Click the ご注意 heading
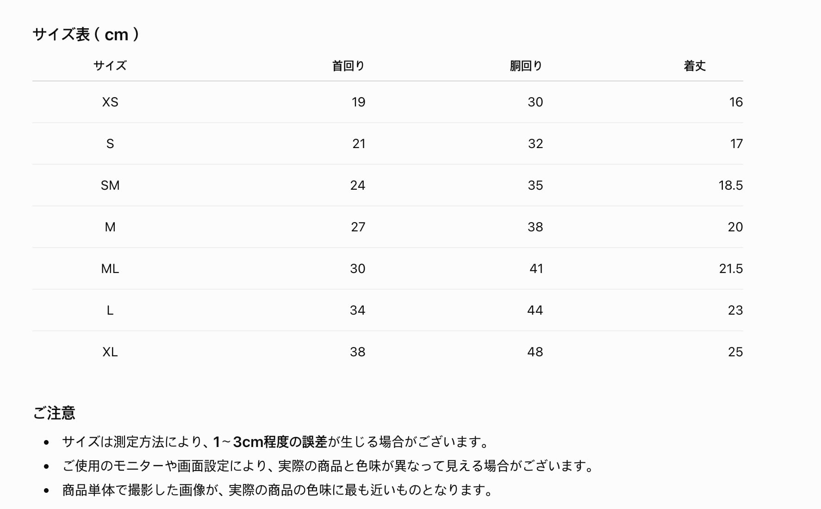Viewport: 821px width, 509px height. (x=54, y=413)
